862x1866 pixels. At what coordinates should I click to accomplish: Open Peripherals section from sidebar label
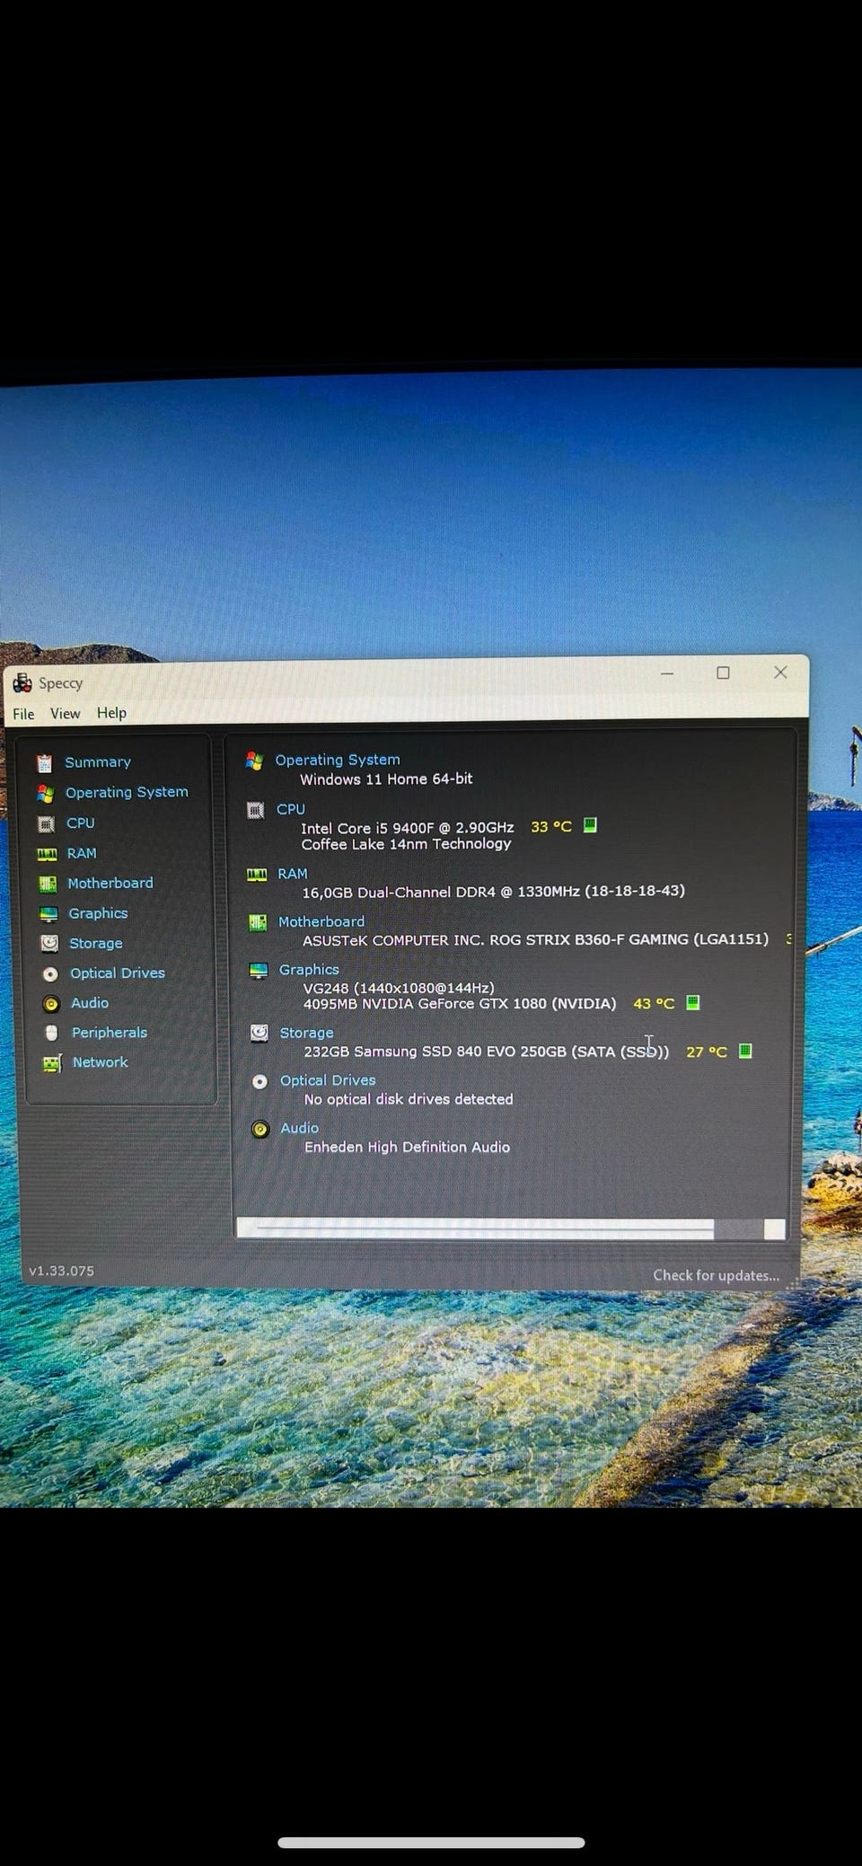point(110,1033)
